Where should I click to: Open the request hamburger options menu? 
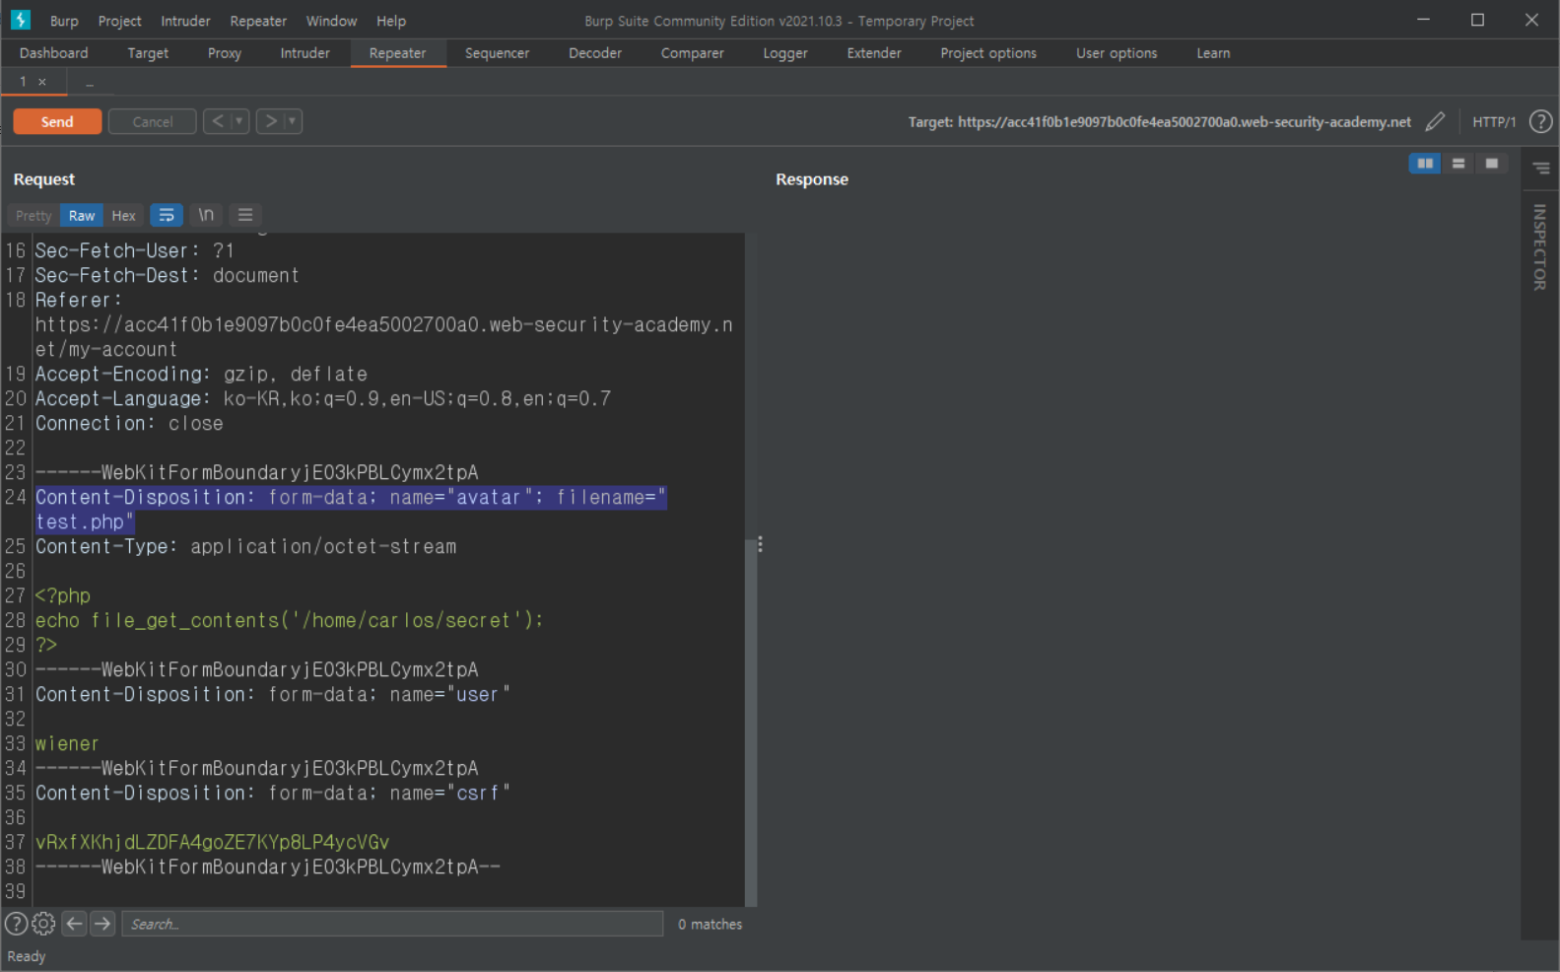tap(245, 215)
